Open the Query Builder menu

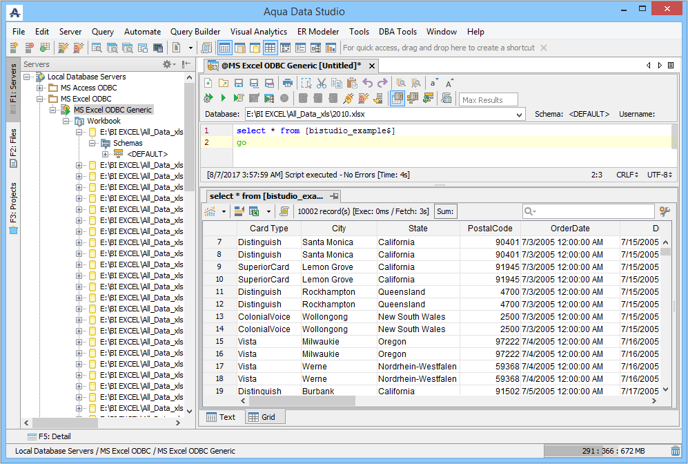[195, 32]
